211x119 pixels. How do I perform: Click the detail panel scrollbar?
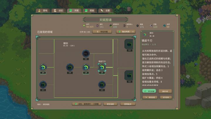click(173, 58)
